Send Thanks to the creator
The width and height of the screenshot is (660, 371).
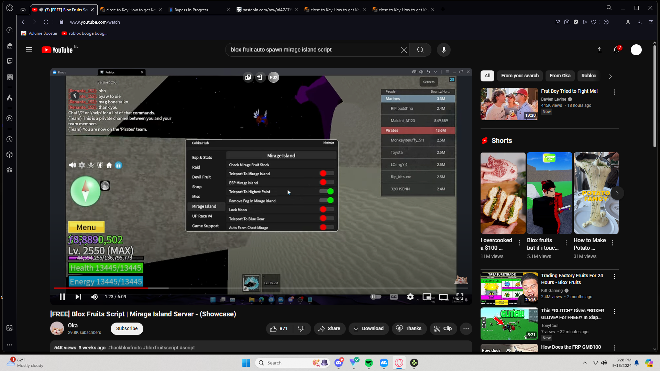point(409,329)
